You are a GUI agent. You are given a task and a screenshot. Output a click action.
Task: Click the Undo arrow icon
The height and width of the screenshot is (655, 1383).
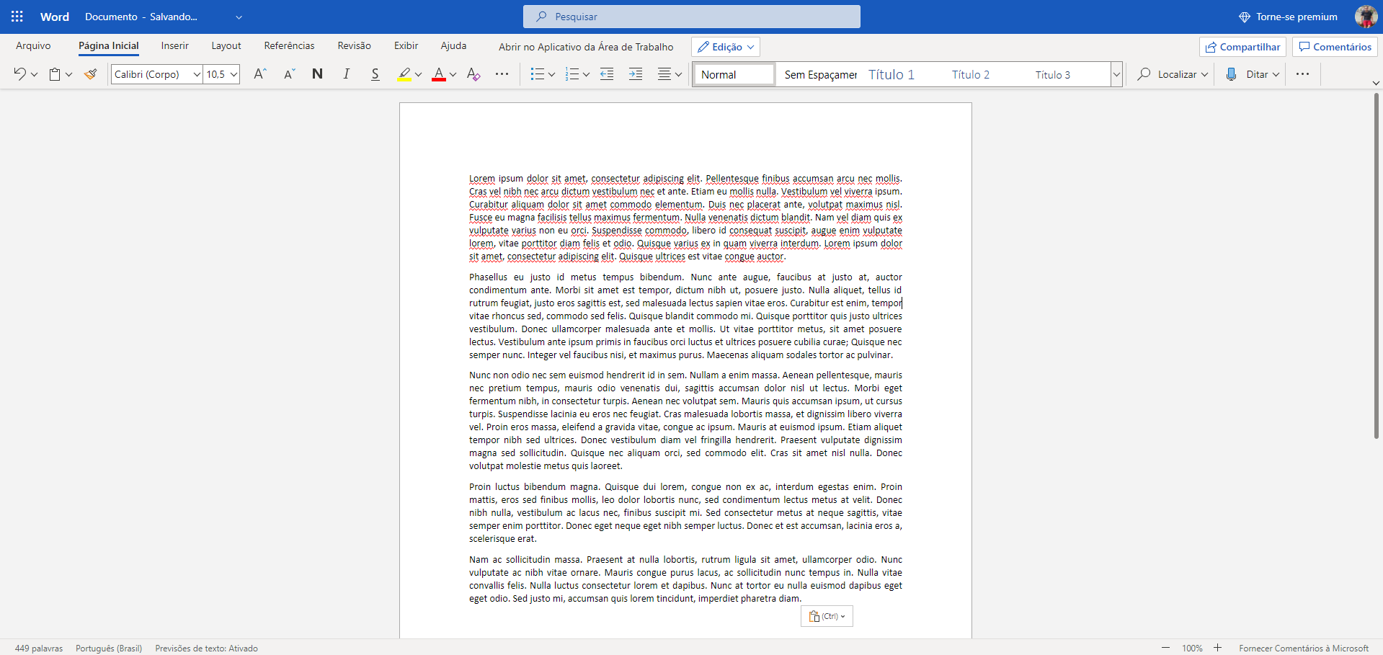point(20,73)
